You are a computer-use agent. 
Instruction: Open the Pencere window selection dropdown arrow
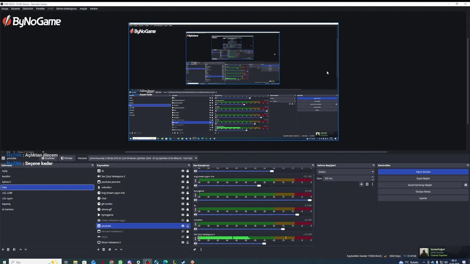tap(196, 158)
